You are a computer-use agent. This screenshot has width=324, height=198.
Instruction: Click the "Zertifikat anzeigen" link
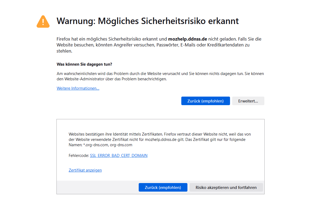(x=85, y=170)
